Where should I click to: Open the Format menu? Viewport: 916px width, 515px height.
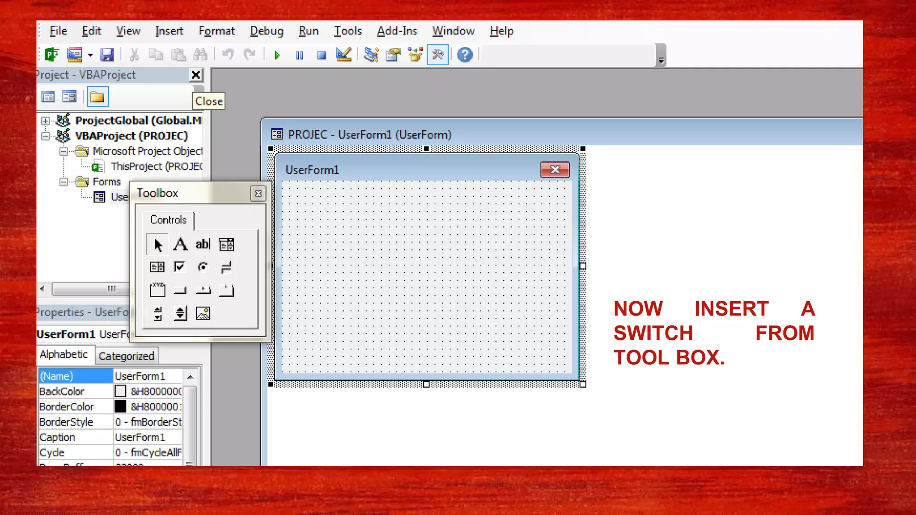[216, 31]
